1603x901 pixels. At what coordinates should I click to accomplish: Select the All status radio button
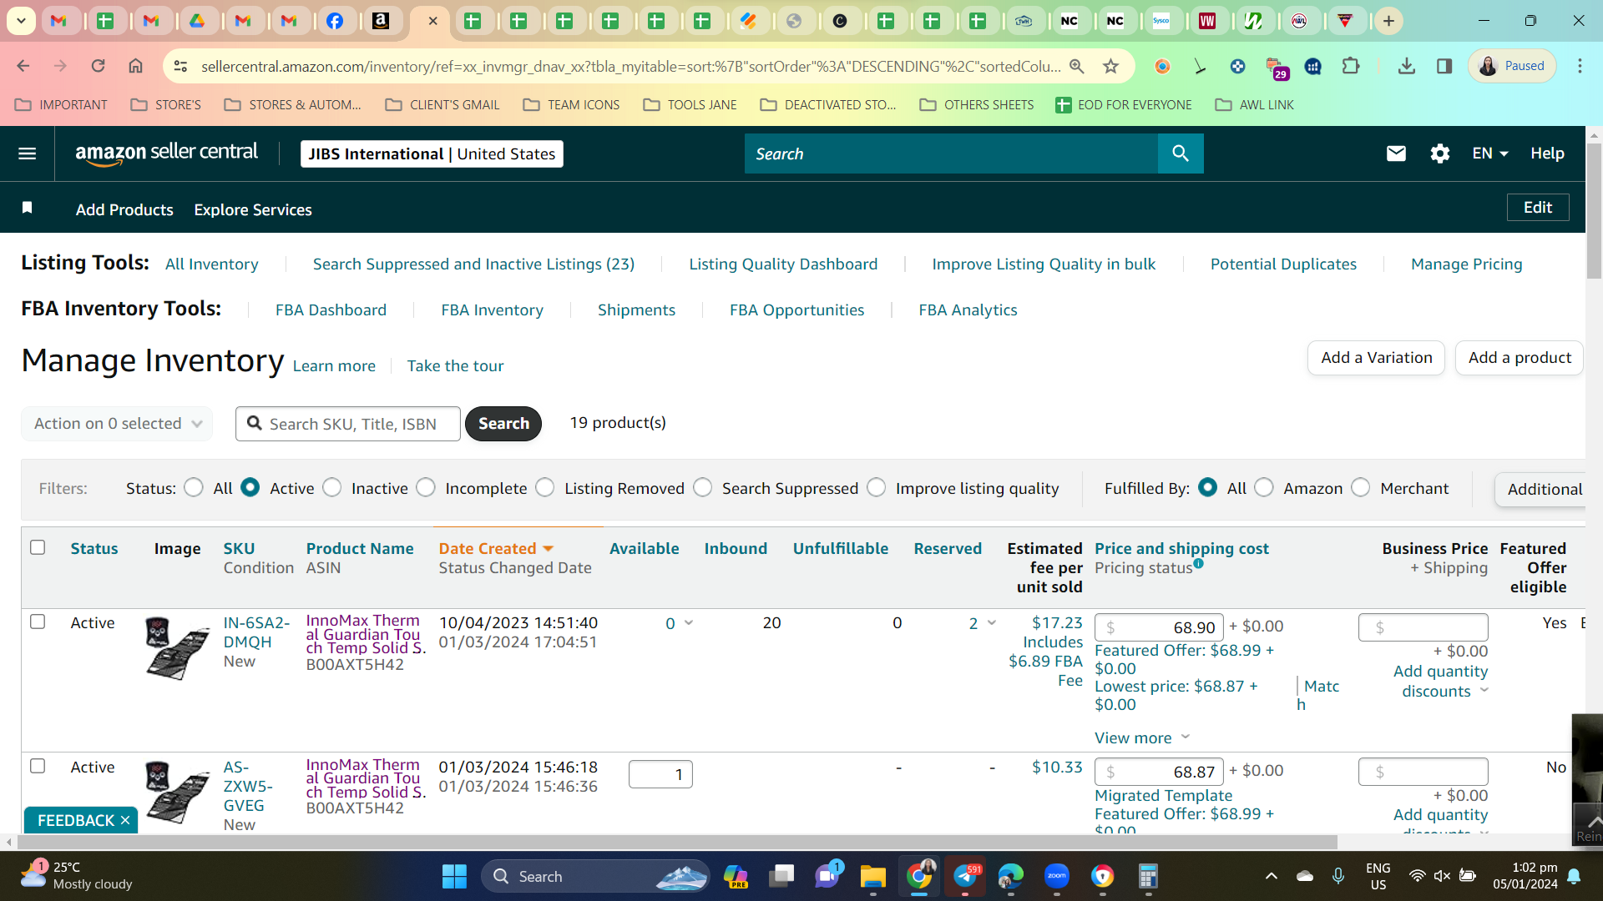pyautogui.click(x=194, y=487)
